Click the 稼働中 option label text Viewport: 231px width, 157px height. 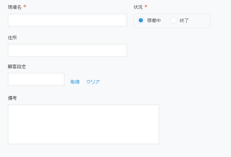coord(154,20)
